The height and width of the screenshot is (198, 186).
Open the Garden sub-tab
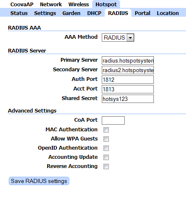coord(71,13)
